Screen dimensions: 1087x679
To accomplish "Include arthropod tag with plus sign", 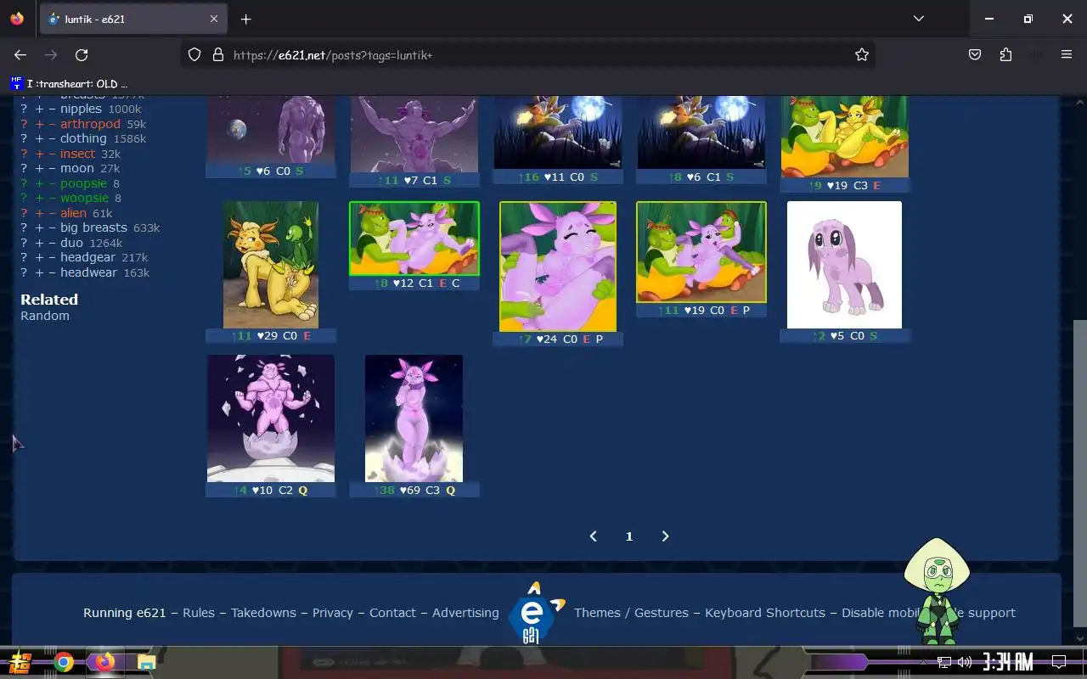I will [x=39, y=124].
